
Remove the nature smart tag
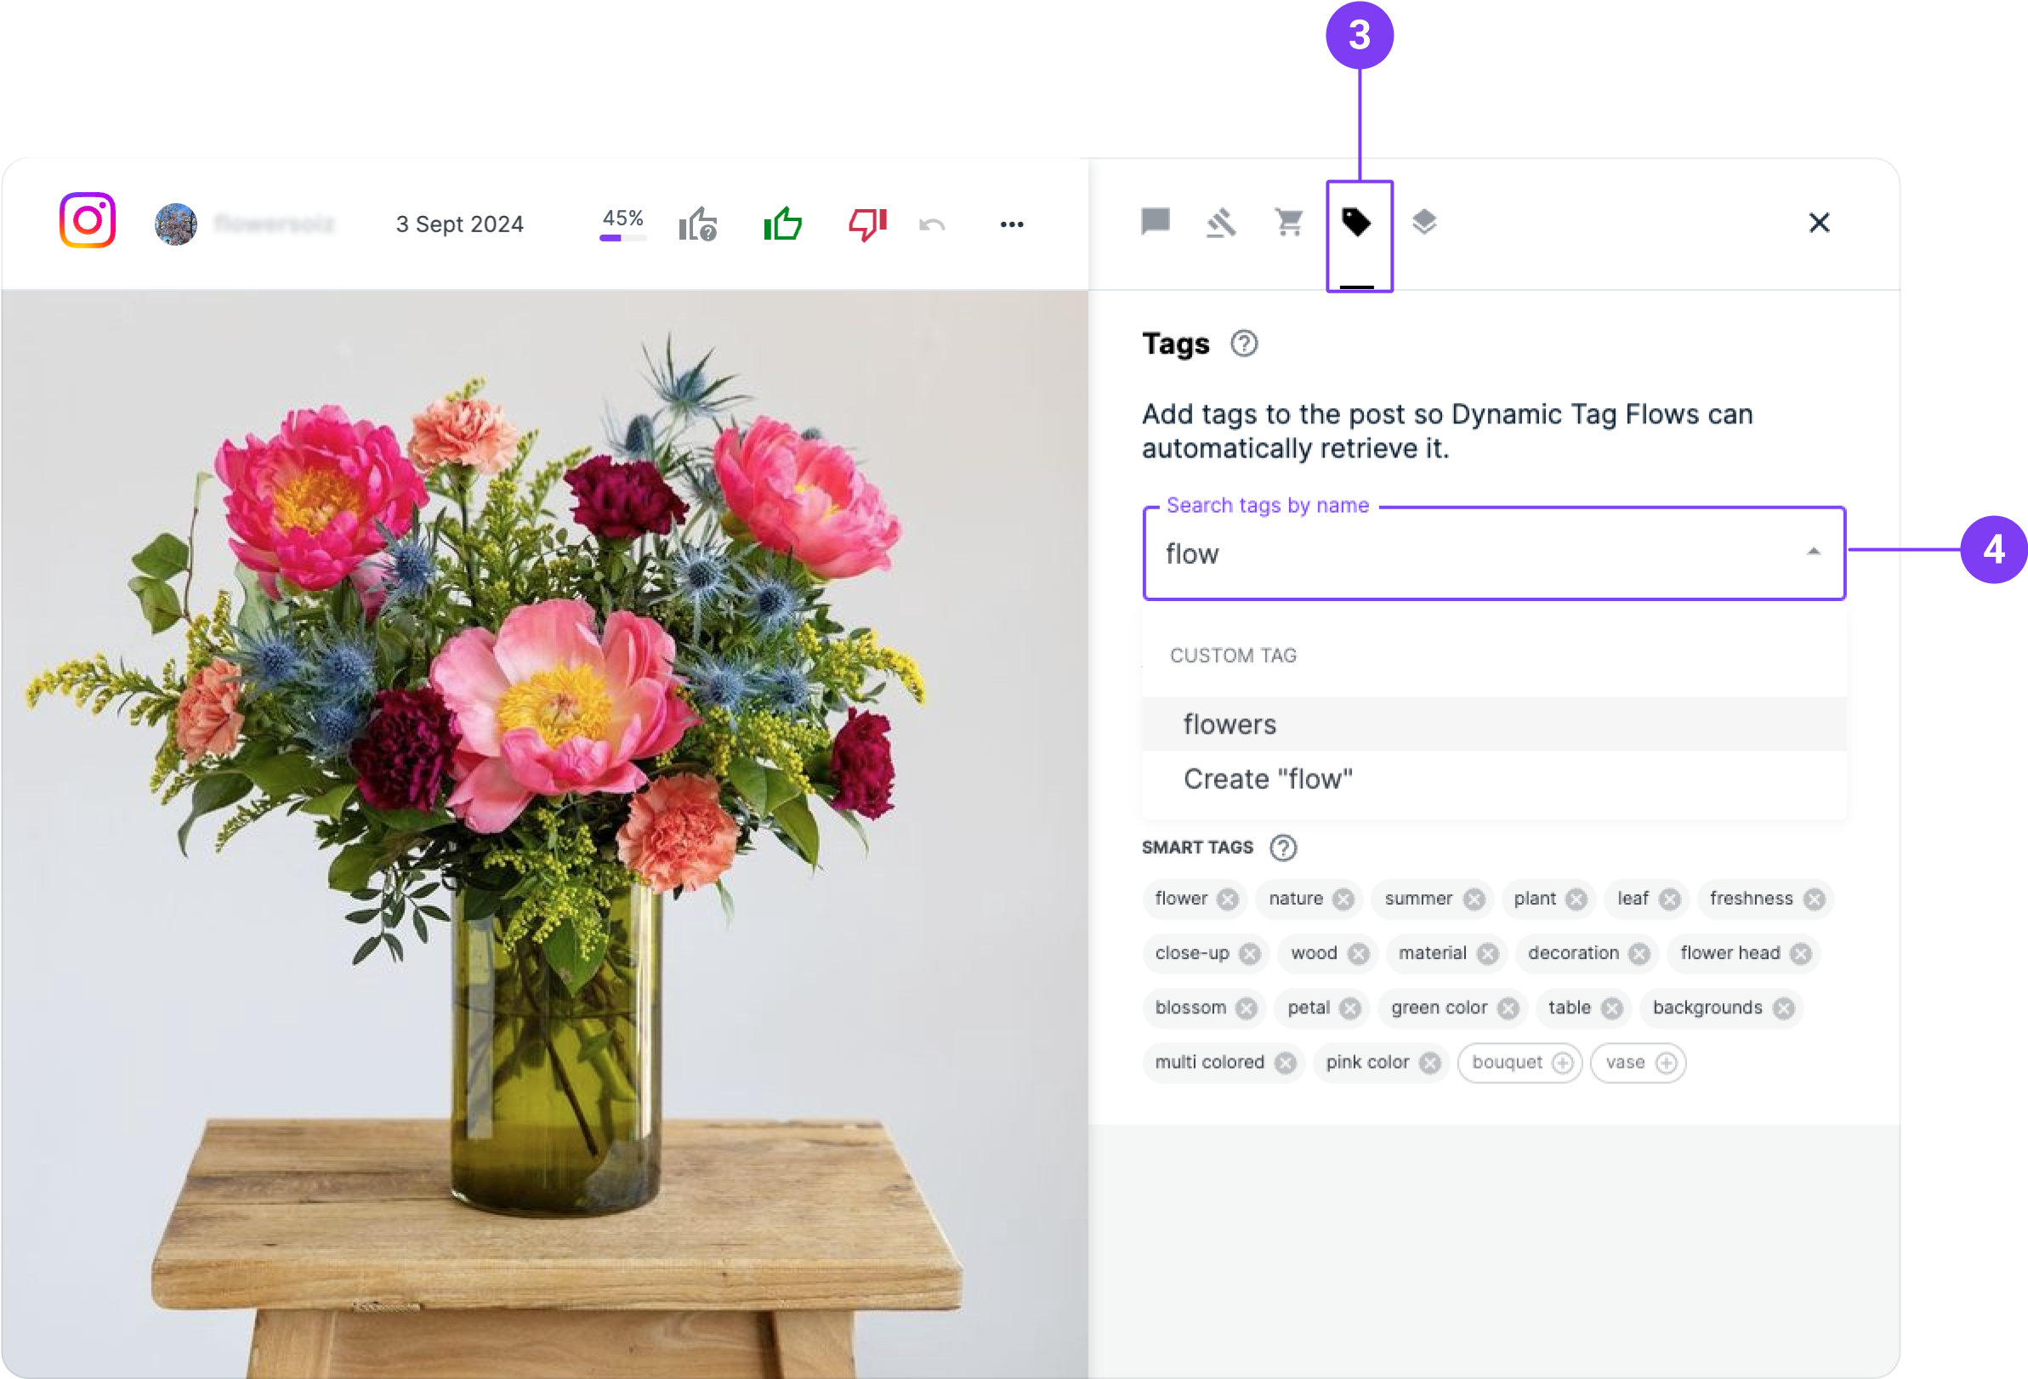click(x=1343, y=899)
